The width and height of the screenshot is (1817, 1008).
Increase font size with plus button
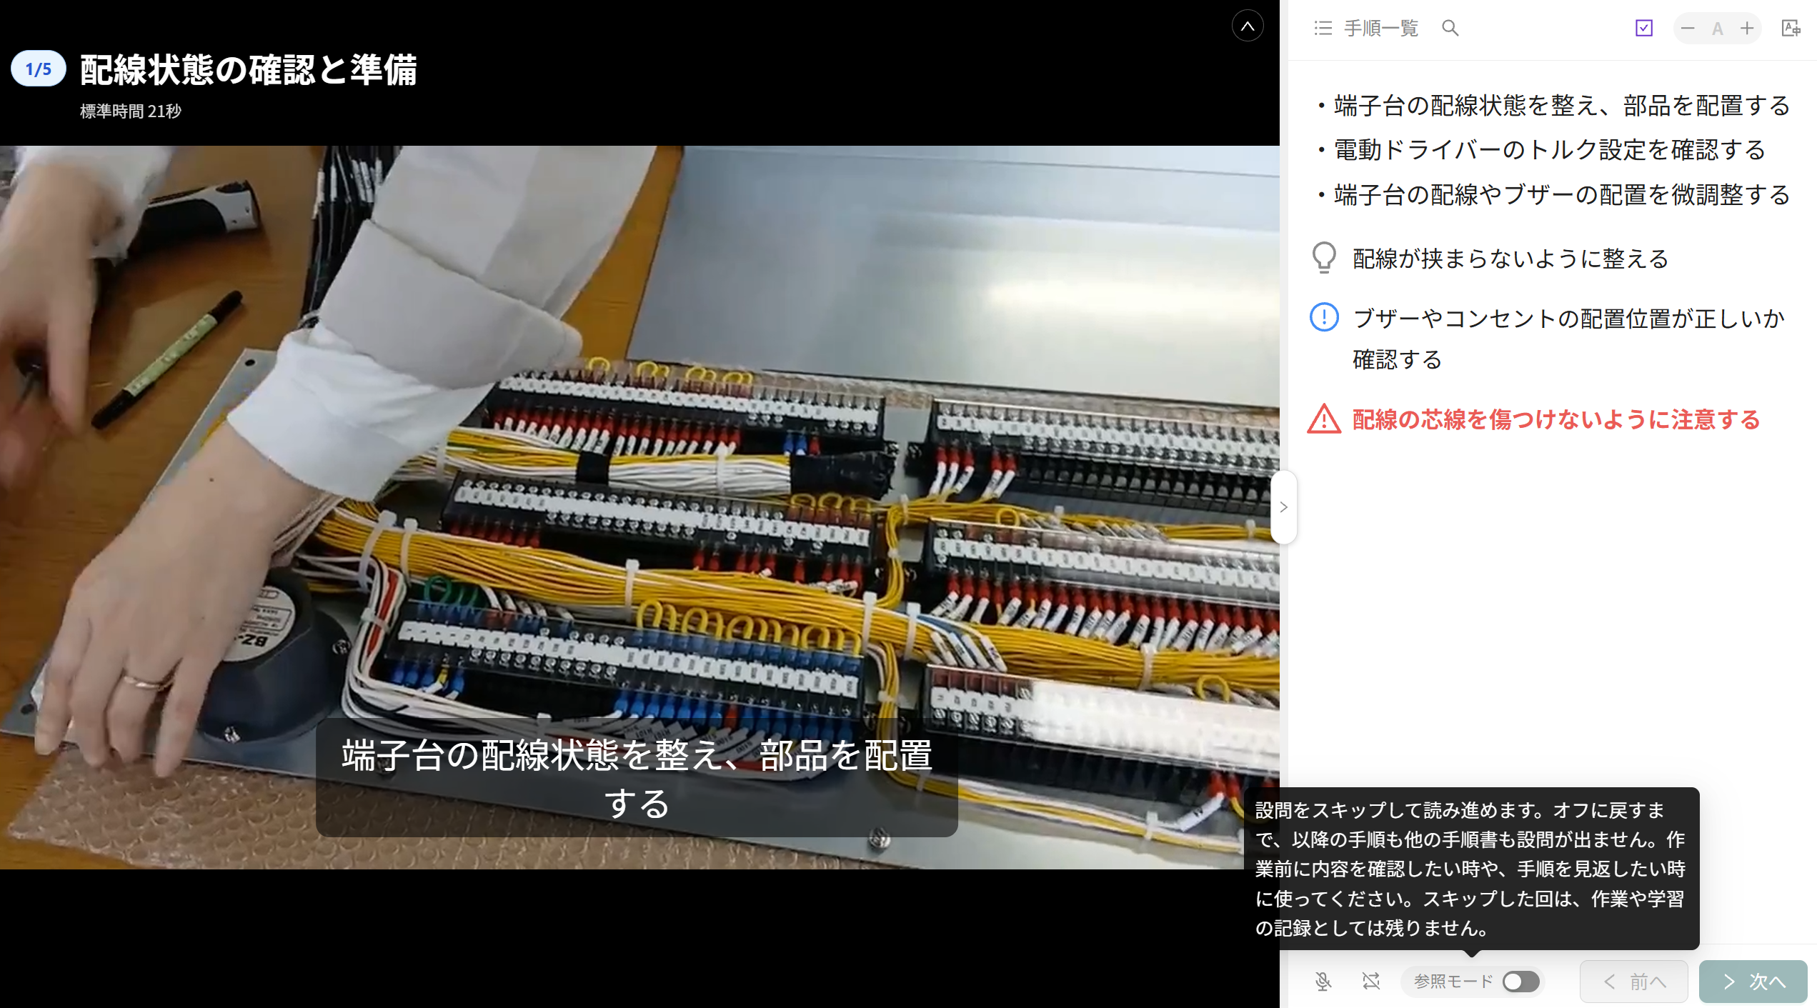(x=1747, y=29)
